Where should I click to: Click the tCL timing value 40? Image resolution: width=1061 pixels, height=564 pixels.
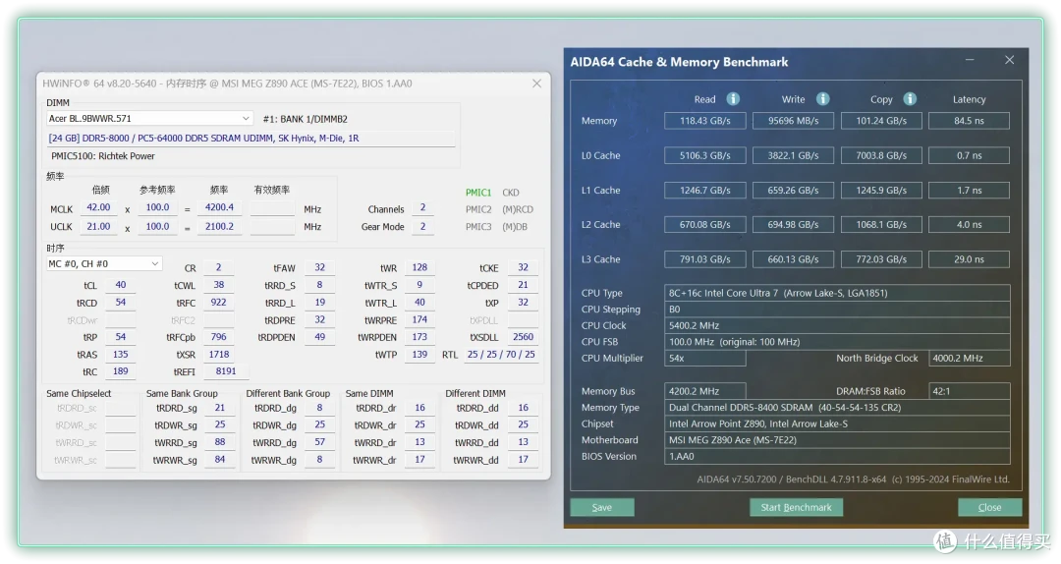pos(121,285)
